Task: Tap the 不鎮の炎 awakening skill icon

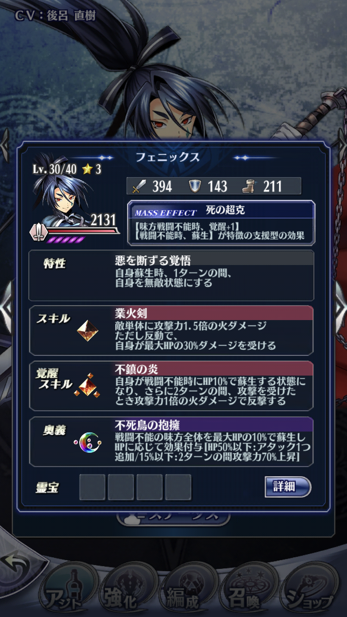Action: coord(87,386)
